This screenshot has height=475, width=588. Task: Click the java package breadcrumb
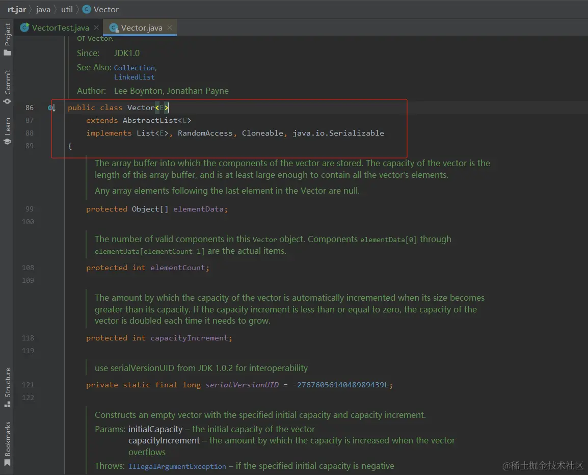(x=43, y=9)
